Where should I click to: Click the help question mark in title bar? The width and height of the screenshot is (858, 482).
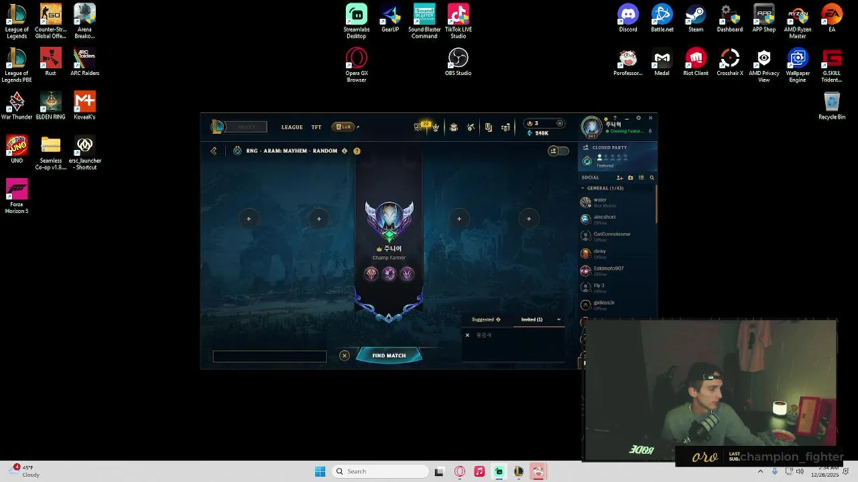(x=615, y=118)
